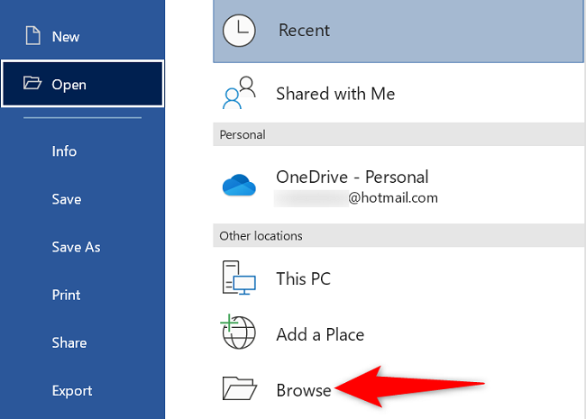Select OneDrive - Personal location text
Image resolution: width=586 pixels, height=419 pixels.
coord(352,178)
